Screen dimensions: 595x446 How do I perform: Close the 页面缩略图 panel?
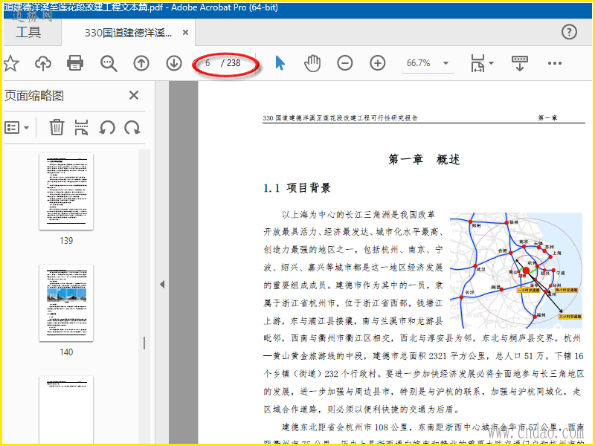134,95
